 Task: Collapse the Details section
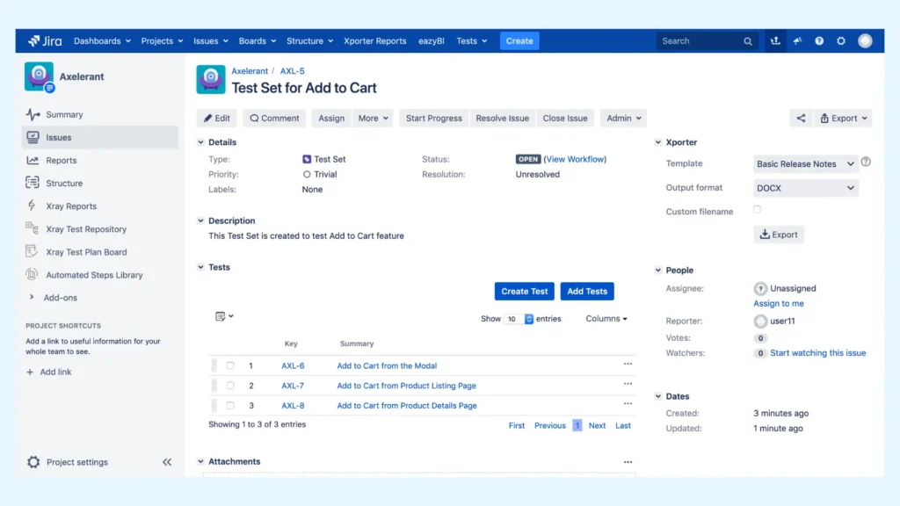(x=200, y=142)
